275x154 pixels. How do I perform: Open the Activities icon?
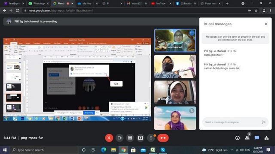[266, 138]
